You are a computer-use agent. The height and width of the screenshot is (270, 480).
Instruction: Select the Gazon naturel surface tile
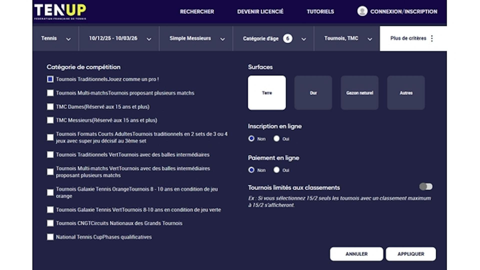(359, 93)
